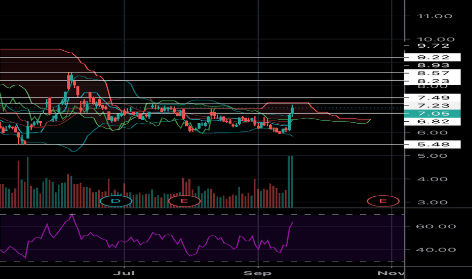Click the blue D dividend marker
Screen dimensions: 472x279
(116, 201)
